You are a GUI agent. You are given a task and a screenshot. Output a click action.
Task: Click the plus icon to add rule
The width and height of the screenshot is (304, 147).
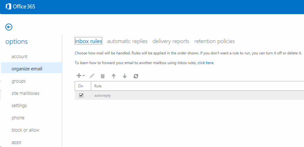click(x=79, y=76)
